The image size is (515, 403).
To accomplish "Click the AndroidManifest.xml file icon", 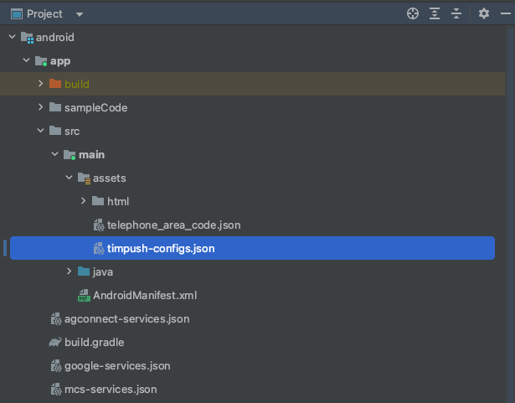I will [x=84, y=296].
